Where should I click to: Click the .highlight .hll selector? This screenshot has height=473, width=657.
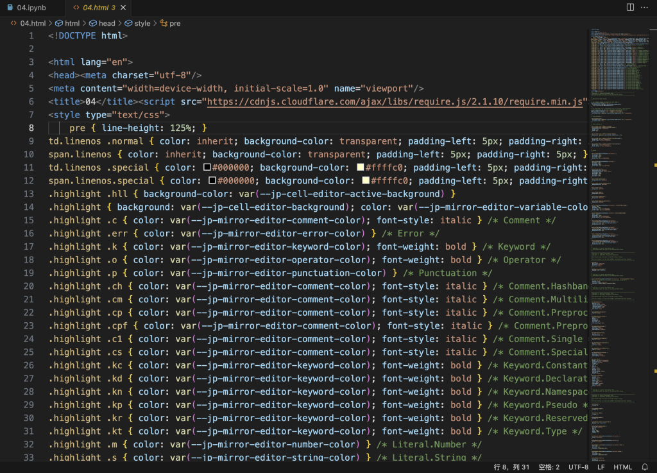88,194
